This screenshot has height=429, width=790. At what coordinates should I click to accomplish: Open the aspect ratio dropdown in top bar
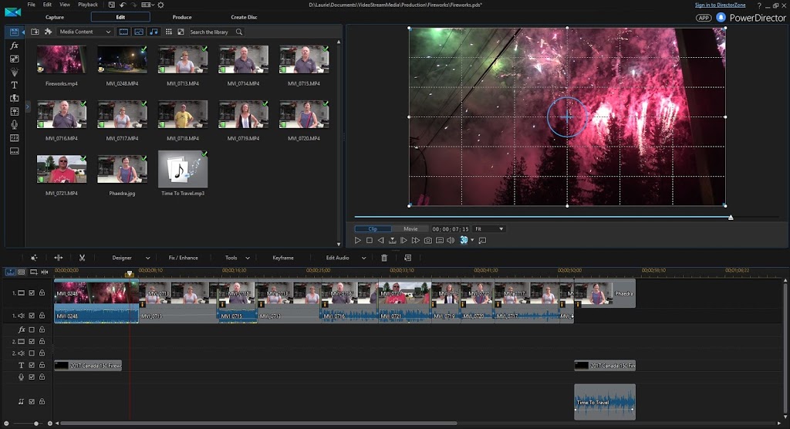(x=147, y=5)
